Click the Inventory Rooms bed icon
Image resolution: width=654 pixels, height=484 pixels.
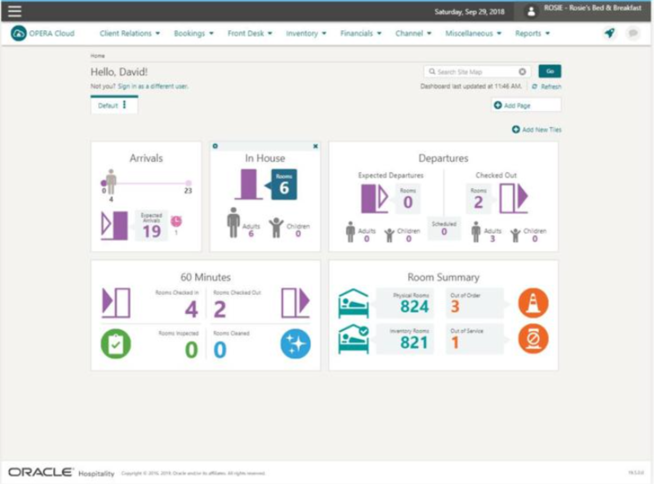[x=353, y=339]
